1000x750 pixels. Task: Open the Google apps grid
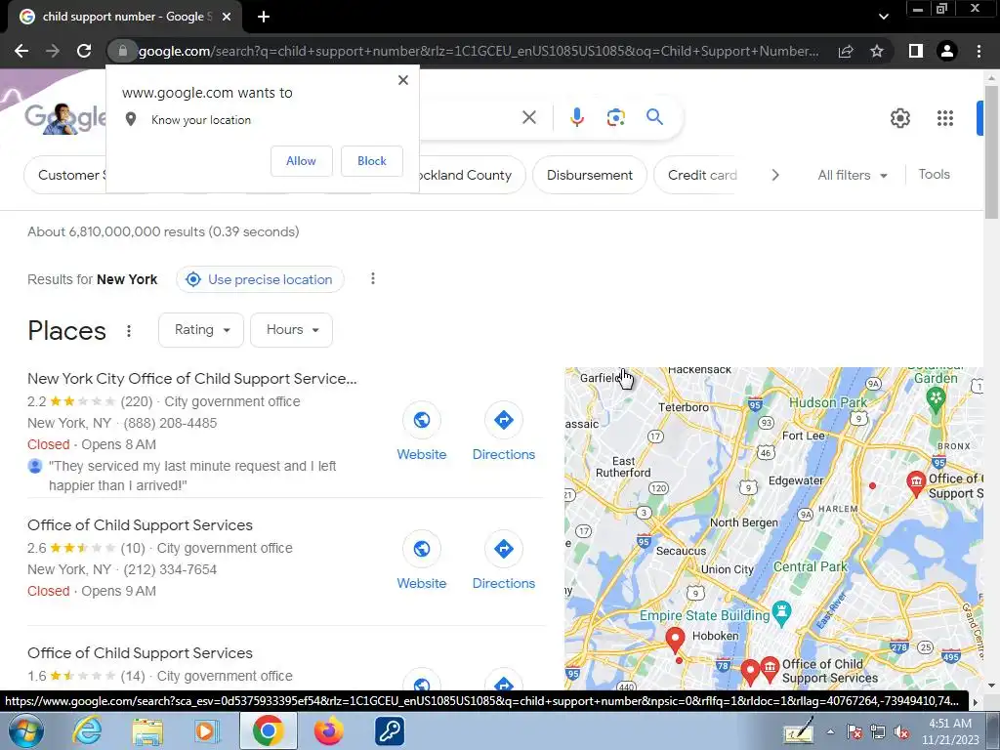(x=945, y=118)
